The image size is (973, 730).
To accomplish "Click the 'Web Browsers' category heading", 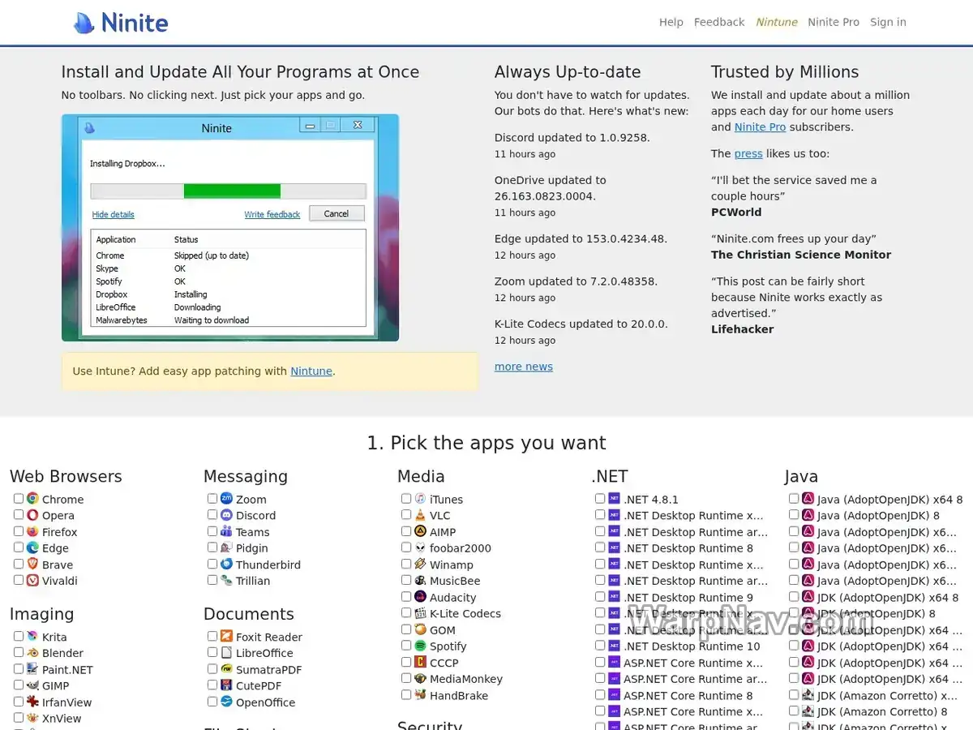I will 66,476.
